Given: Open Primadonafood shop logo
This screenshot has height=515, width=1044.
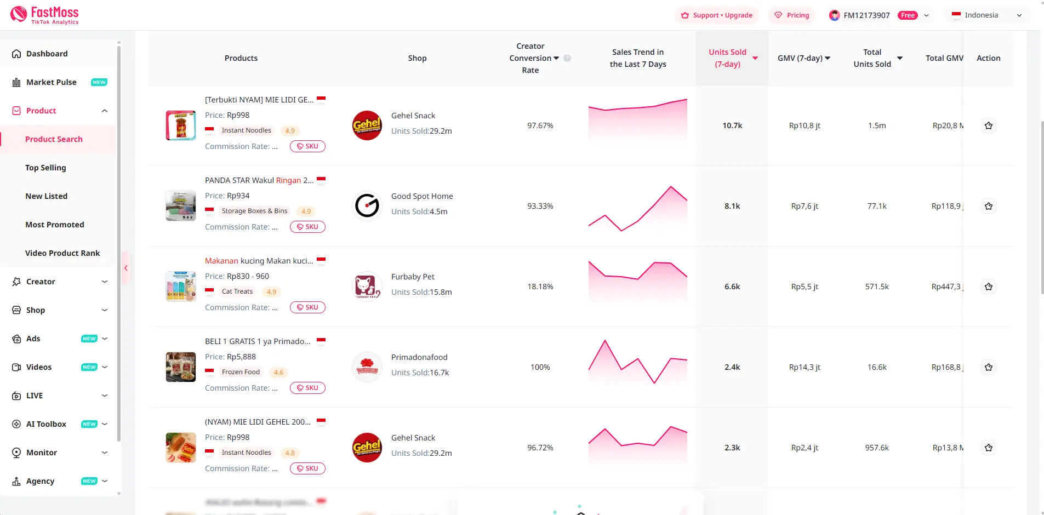Looking at the screenshot, I should [367, 367].
